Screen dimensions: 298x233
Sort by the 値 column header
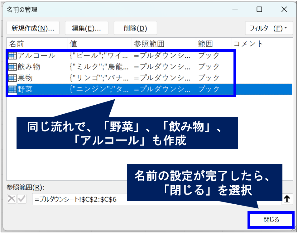(x=99, y=44)
